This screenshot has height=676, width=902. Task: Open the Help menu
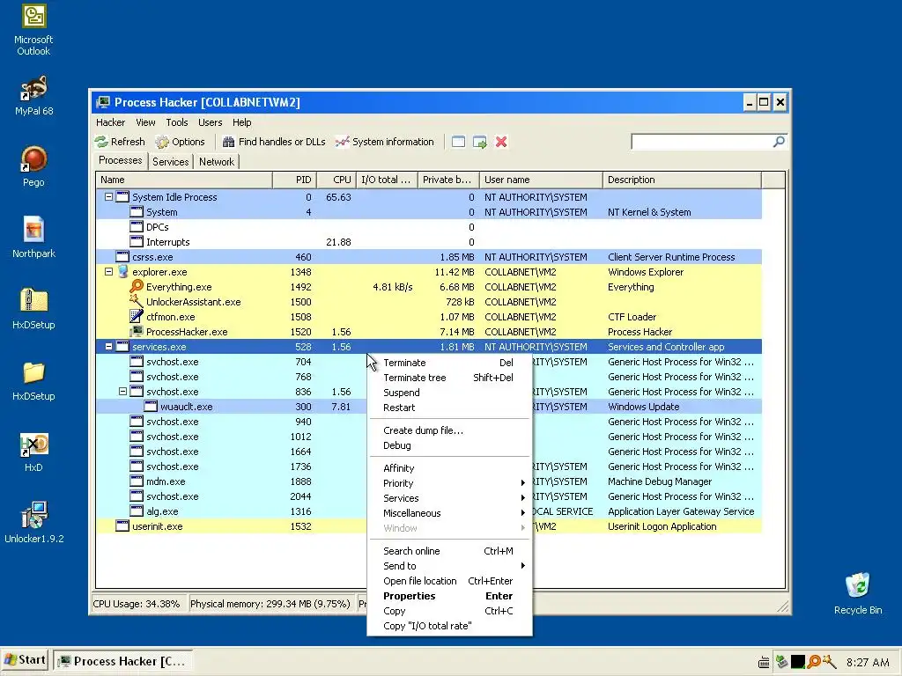pos(241,122)
